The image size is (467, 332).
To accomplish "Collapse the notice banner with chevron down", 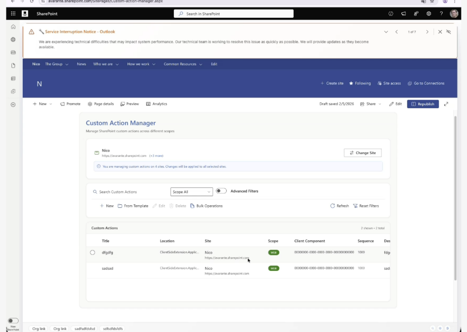I will tap(386, 32).
